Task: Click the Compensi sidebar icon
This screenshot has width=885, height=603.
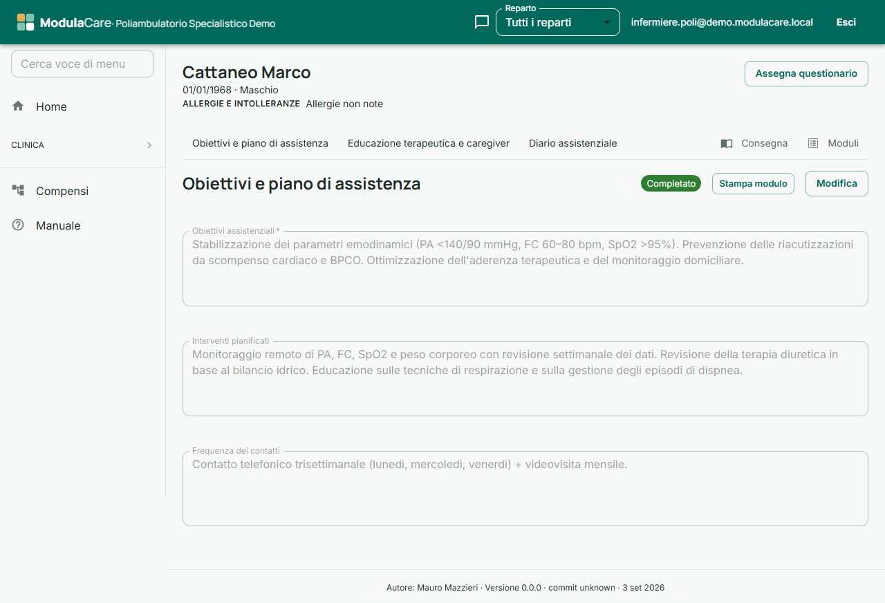Action: click(x=18, y=190)
